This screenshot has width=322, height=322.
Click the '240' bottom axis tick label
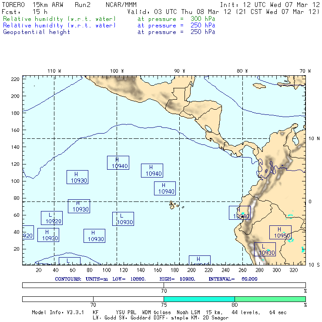point(225,270)
